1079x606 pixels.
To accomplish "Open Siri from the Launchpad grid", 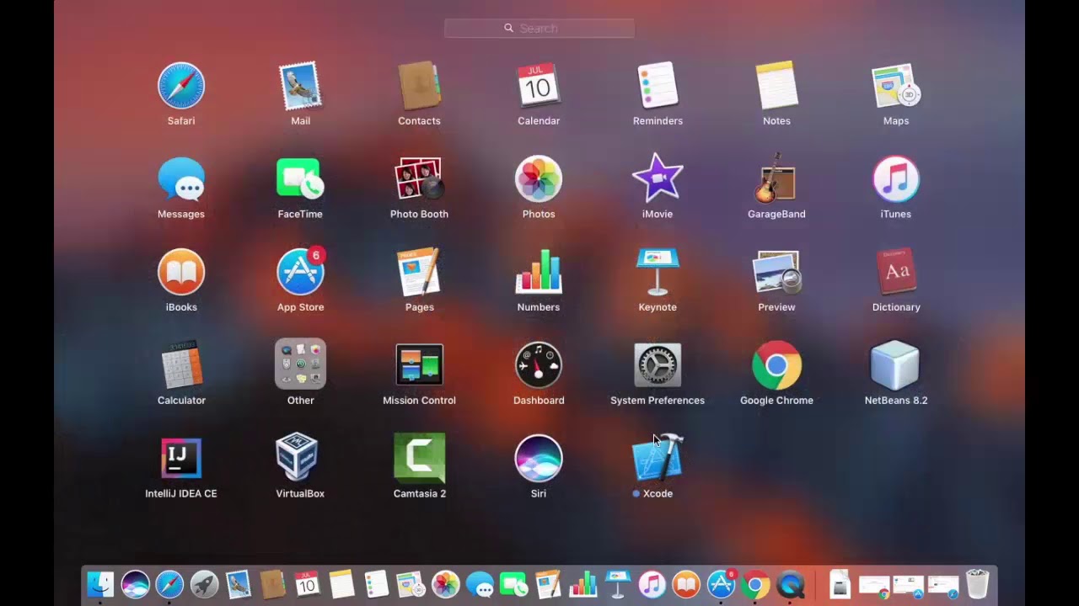I will click(x=539, y=459).
